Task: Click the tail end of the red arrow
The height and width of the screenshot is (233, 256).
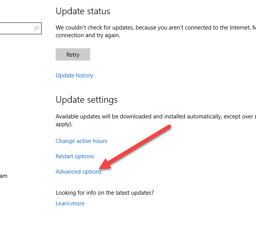Action: tap(168, 128)
